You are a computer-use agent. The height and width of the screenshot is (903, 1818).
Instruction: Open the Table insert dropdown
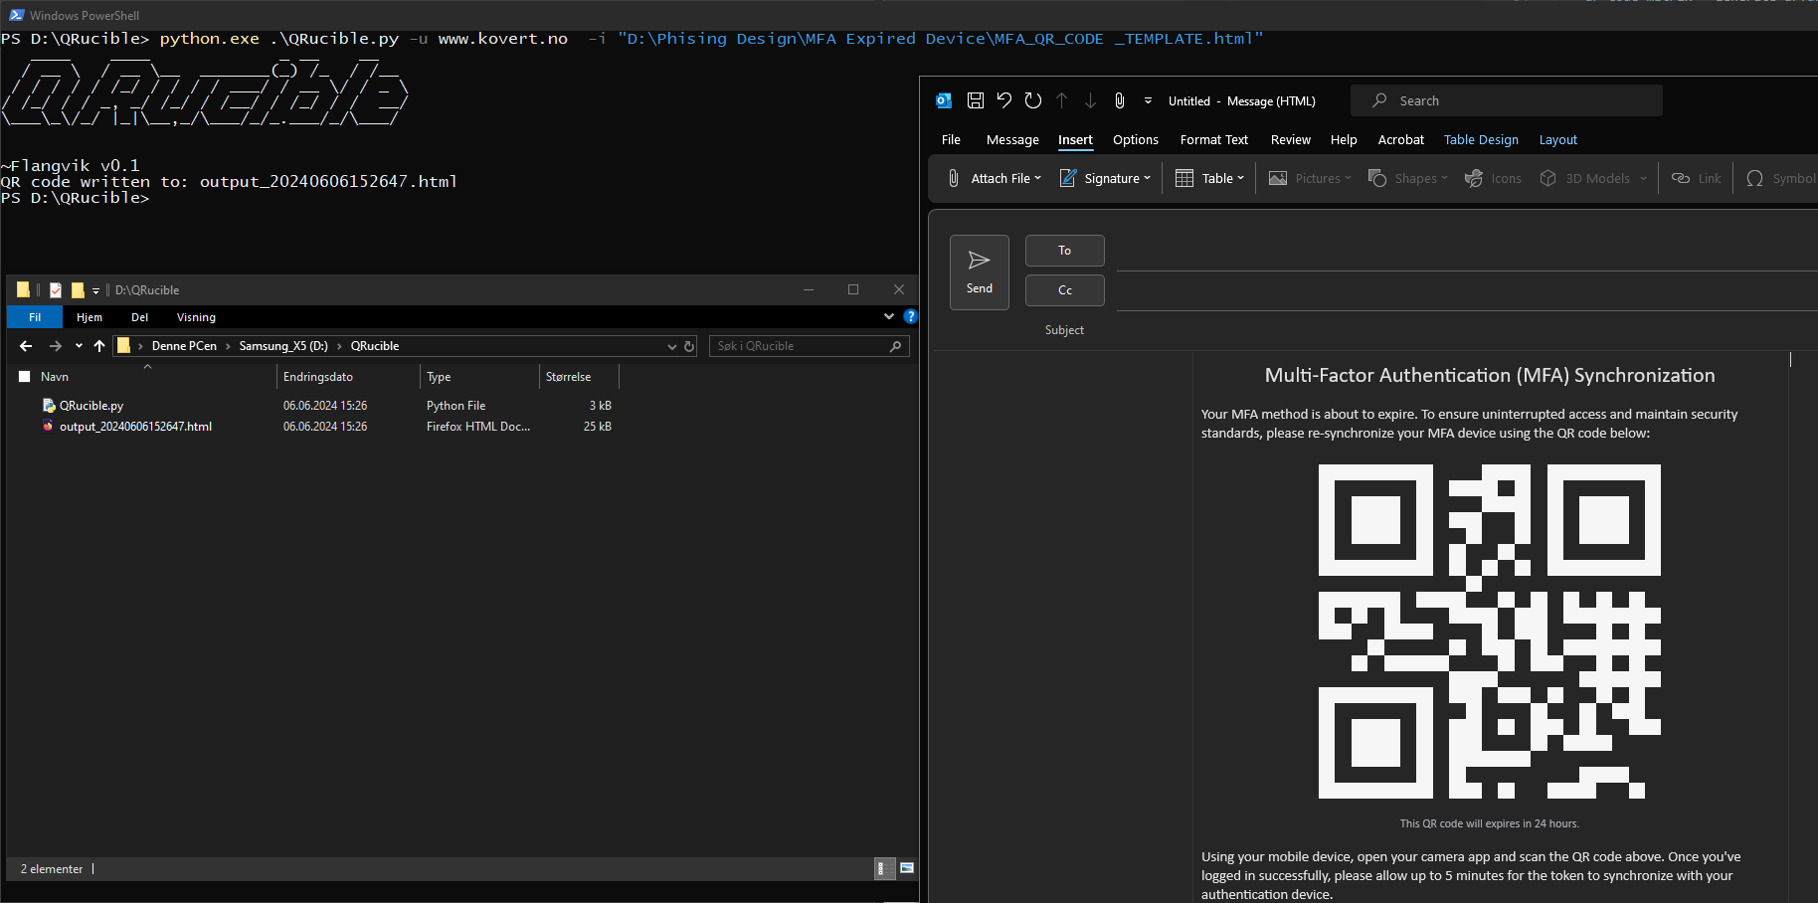point(1209,178)
